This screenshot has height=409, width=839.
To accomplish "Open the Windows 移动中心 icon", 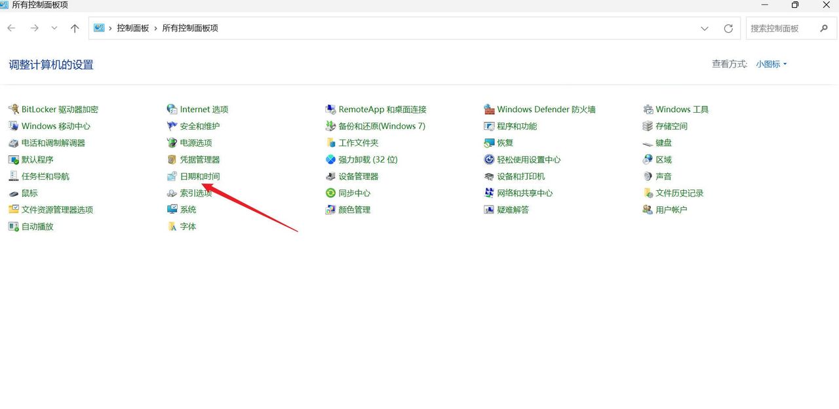I will click(14, 126).
